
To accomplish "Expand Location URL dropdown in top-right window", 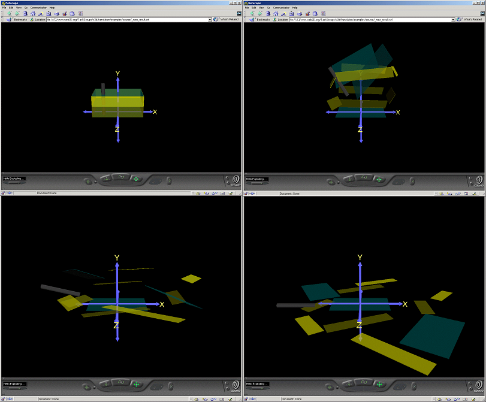I will [x=452, y=20].
